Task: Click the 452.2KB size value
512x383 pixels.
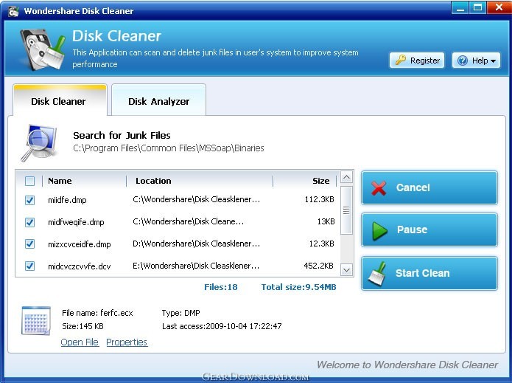Action: [319, 266]
